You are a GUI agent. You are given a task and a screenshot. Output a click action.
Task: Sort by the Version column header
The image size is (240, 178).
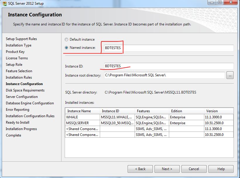[x=219, y=111]
